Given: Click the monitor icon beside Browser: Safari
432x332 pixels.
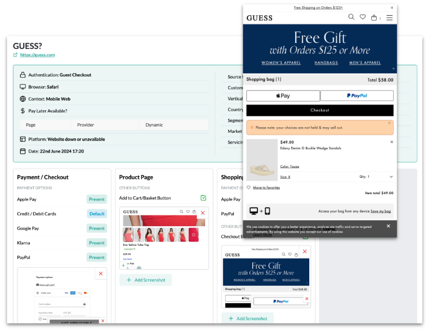Looking at the screenshot, I should (x=23, y=87).
